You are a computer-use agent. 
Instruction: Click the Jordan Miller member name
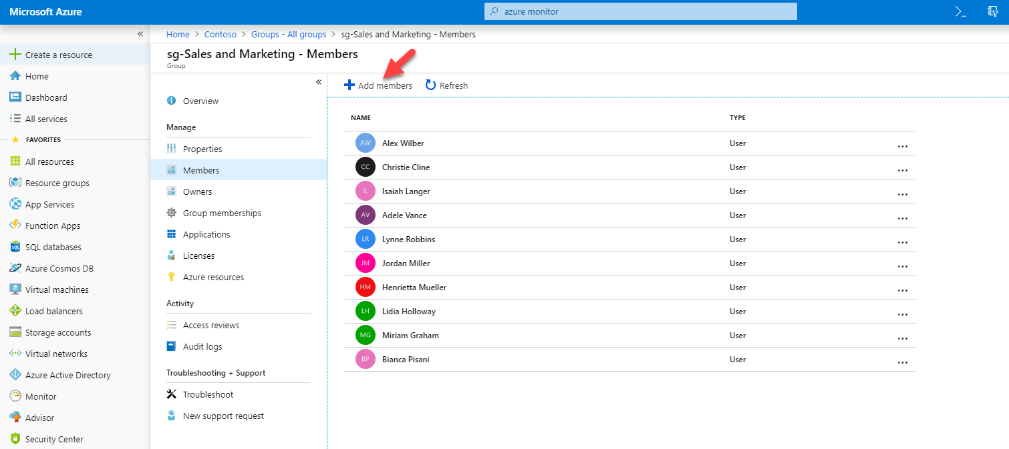pyautogui.click(x=406, y=263)
